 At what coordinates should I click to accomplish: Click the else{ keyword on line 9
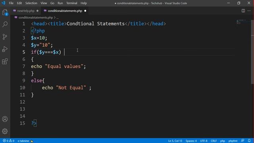click(38, 81)
